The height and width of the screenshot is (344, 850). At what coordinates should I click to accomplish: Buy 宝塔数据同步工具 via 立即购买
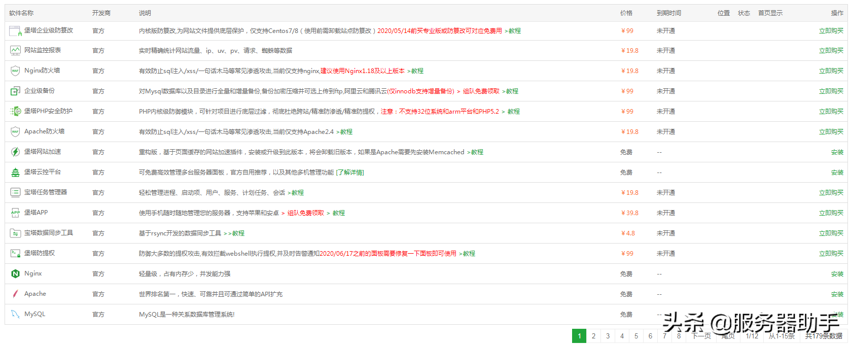pos(831,233)
